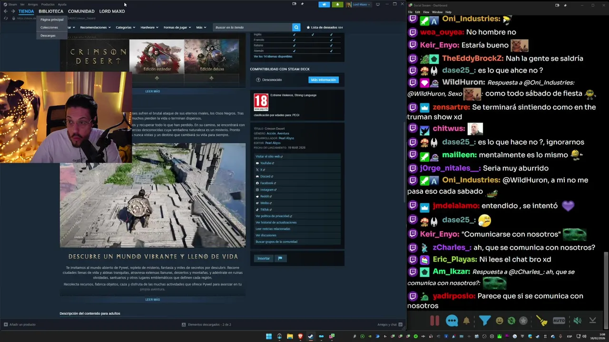Open the BIBLIOTECA tab
The image size is (609, 342).
tap(51, 11)
